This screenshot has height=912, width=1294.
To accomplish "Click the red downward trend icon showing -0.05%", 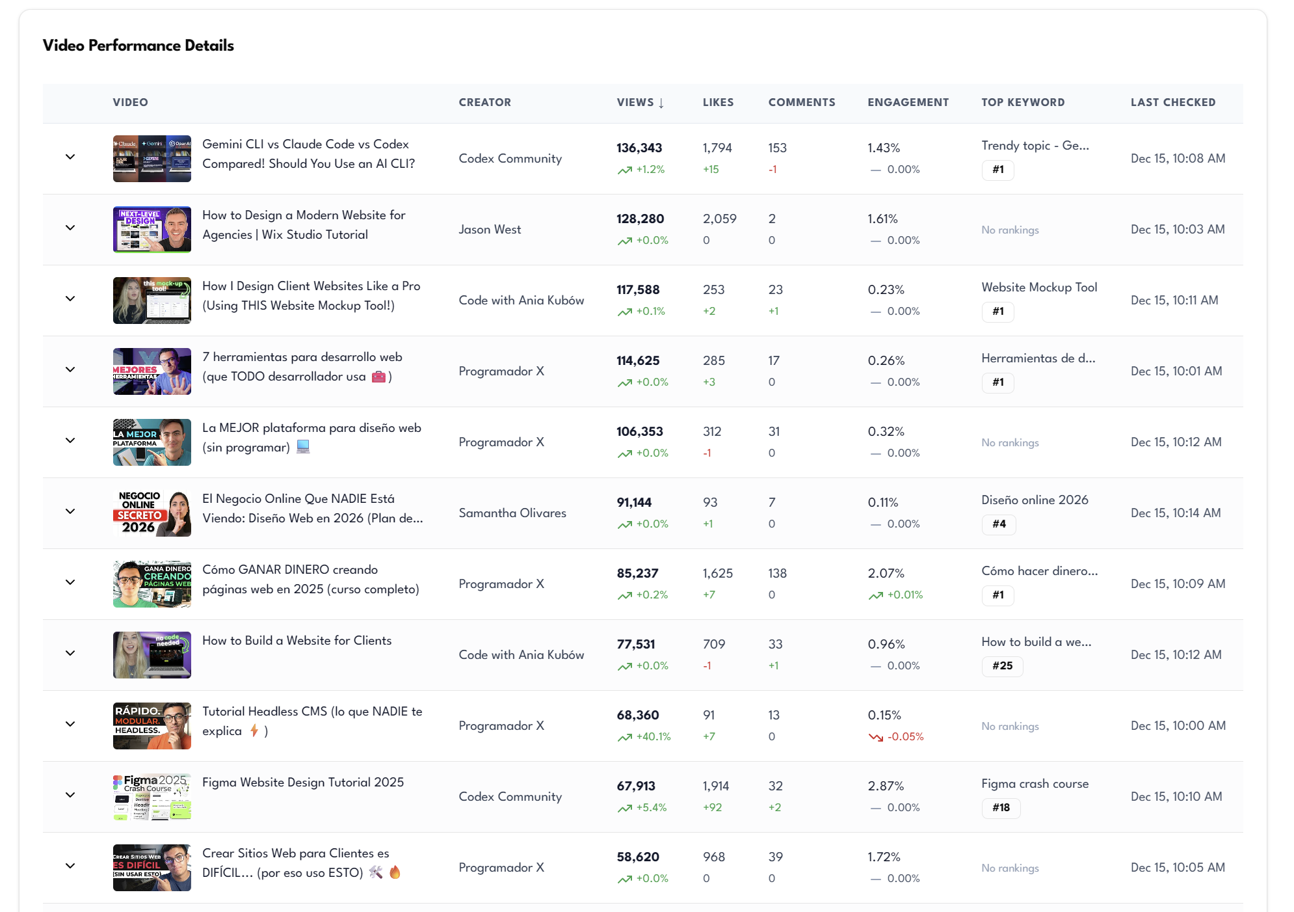I will point(875,737).
